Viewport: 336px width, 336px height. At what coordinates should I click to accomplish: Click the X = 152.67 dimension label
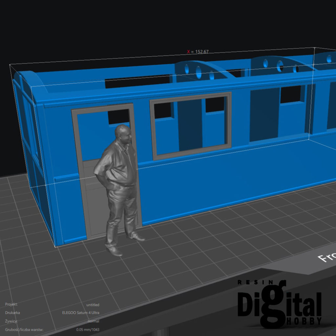point(198,52)
